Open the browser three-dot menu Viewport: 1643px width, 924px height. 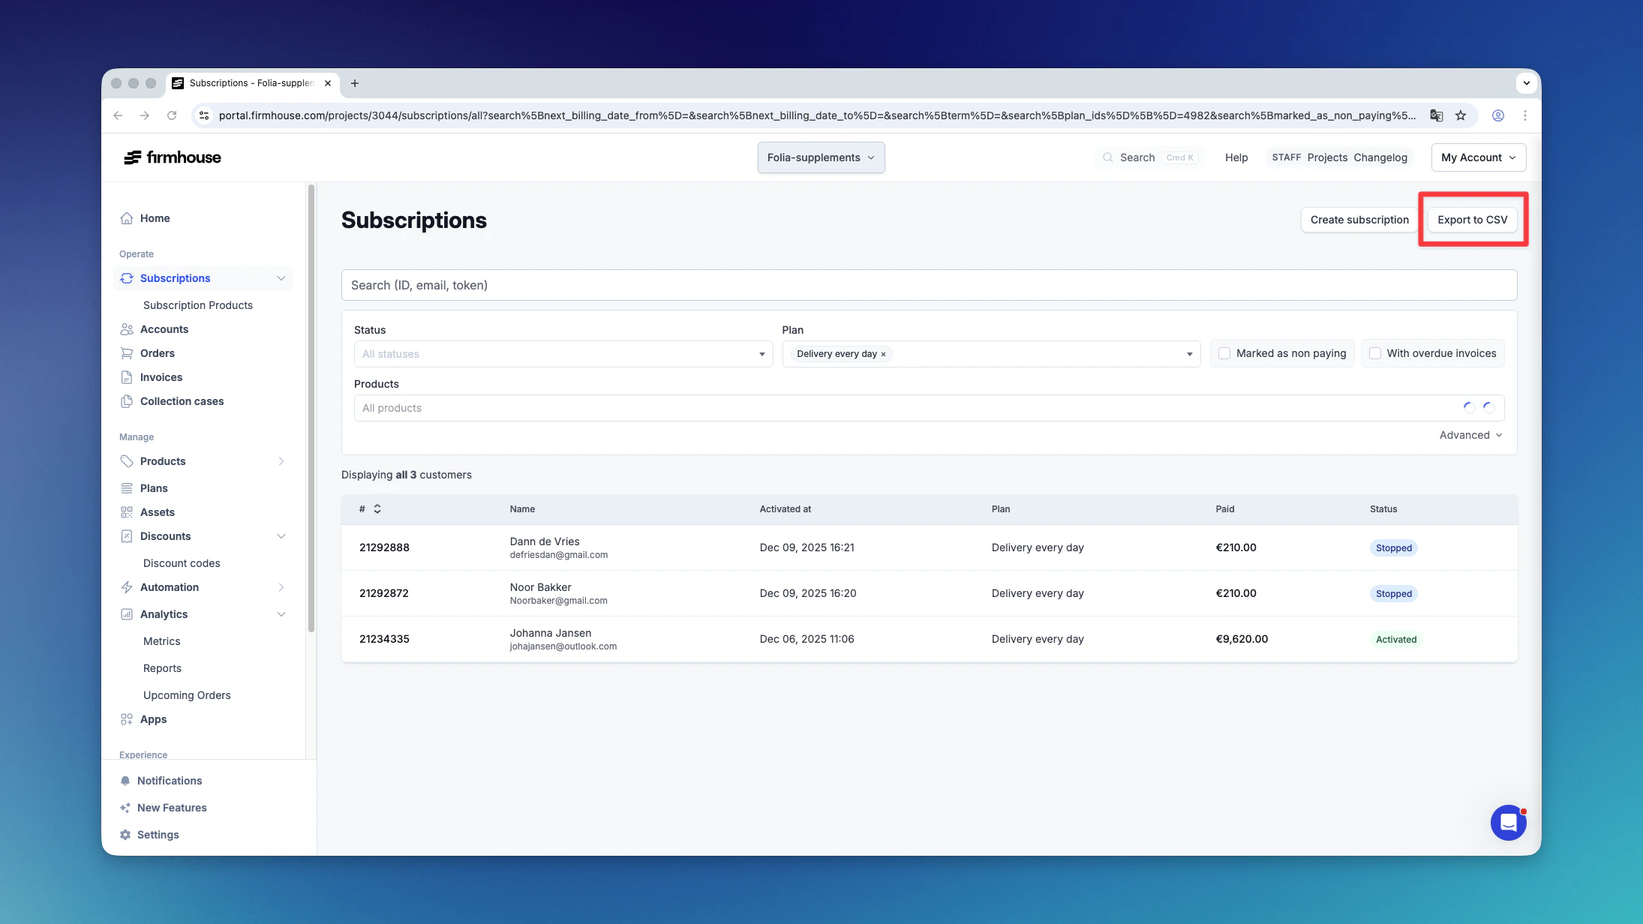coord(1525,115)
